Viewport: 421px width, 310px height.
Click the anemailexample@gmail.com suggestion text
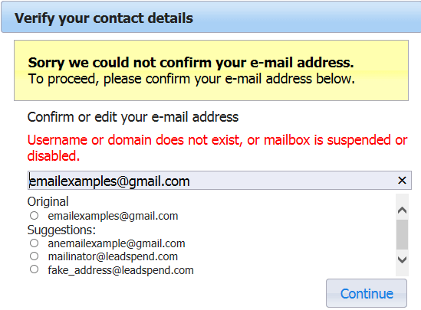click(x=117, y=243)
